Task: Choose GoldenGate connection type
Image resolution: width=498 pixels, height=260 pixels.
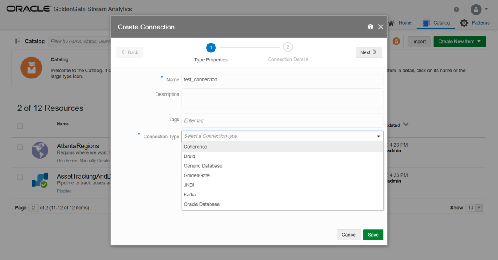Action: tap(283, 175)
